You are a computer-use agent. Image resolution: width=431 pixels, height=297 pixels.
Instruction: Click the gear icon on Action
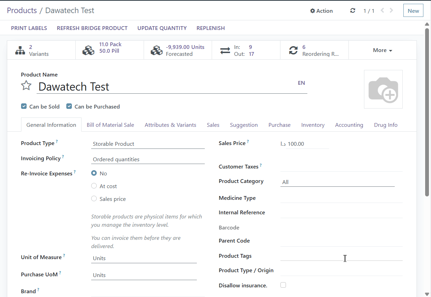coord(313,11)
